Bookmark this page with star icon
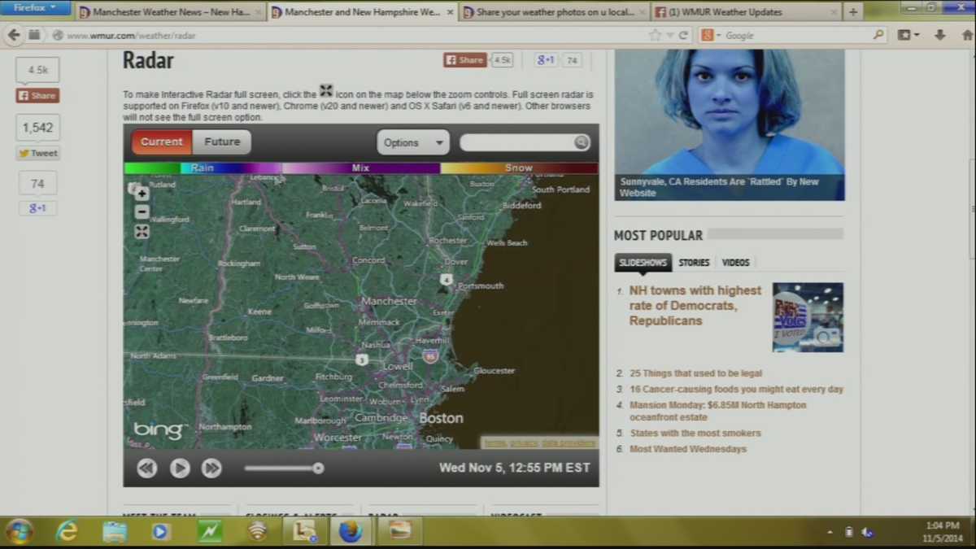Screen dimensions: 976x549 tap(655, 35)
